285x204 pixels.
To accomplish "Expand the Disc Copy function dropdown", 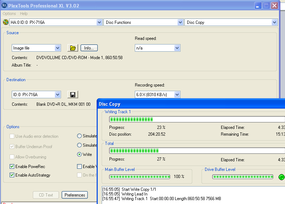I will click(274, 22).
